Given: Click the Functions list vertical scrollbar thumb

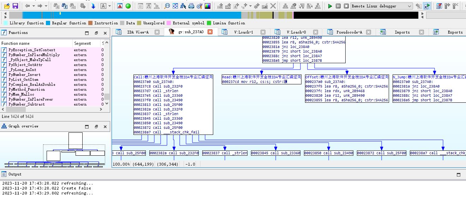Looking at the screenshot, I should [107, 97].
